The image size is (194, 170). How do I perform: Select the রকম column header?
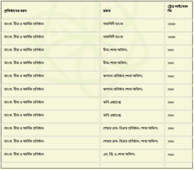click(107, 11)
